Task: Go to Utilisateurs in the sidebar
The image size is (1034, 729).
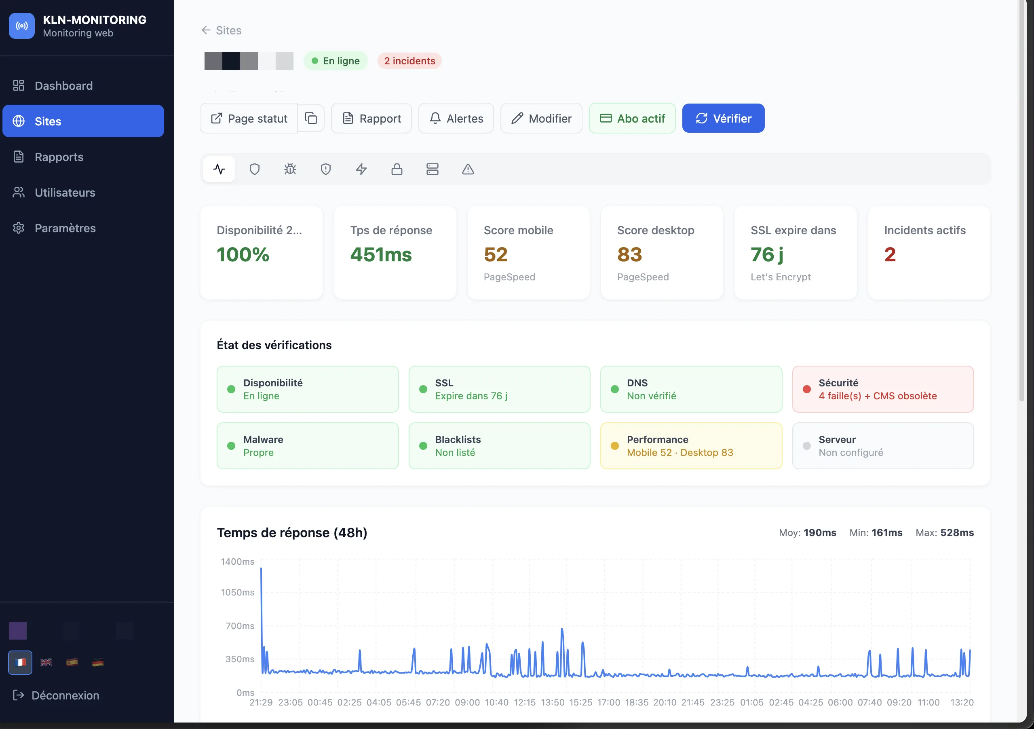Action: tap(83, 193)
